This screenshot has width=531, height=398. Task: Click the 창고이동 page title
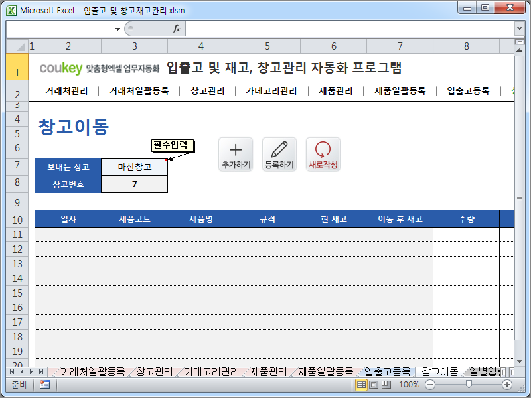tap(74, 127)
